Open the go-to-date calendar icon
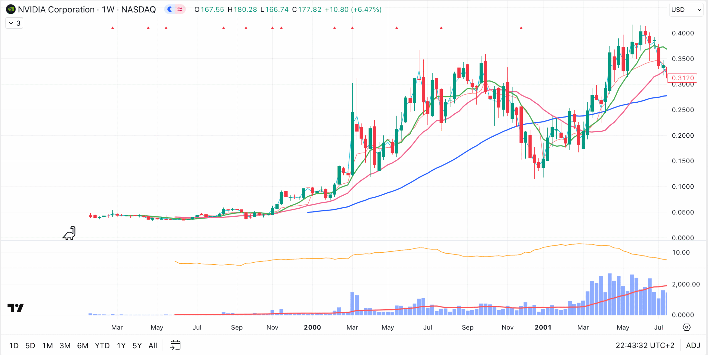 point(175,345)
